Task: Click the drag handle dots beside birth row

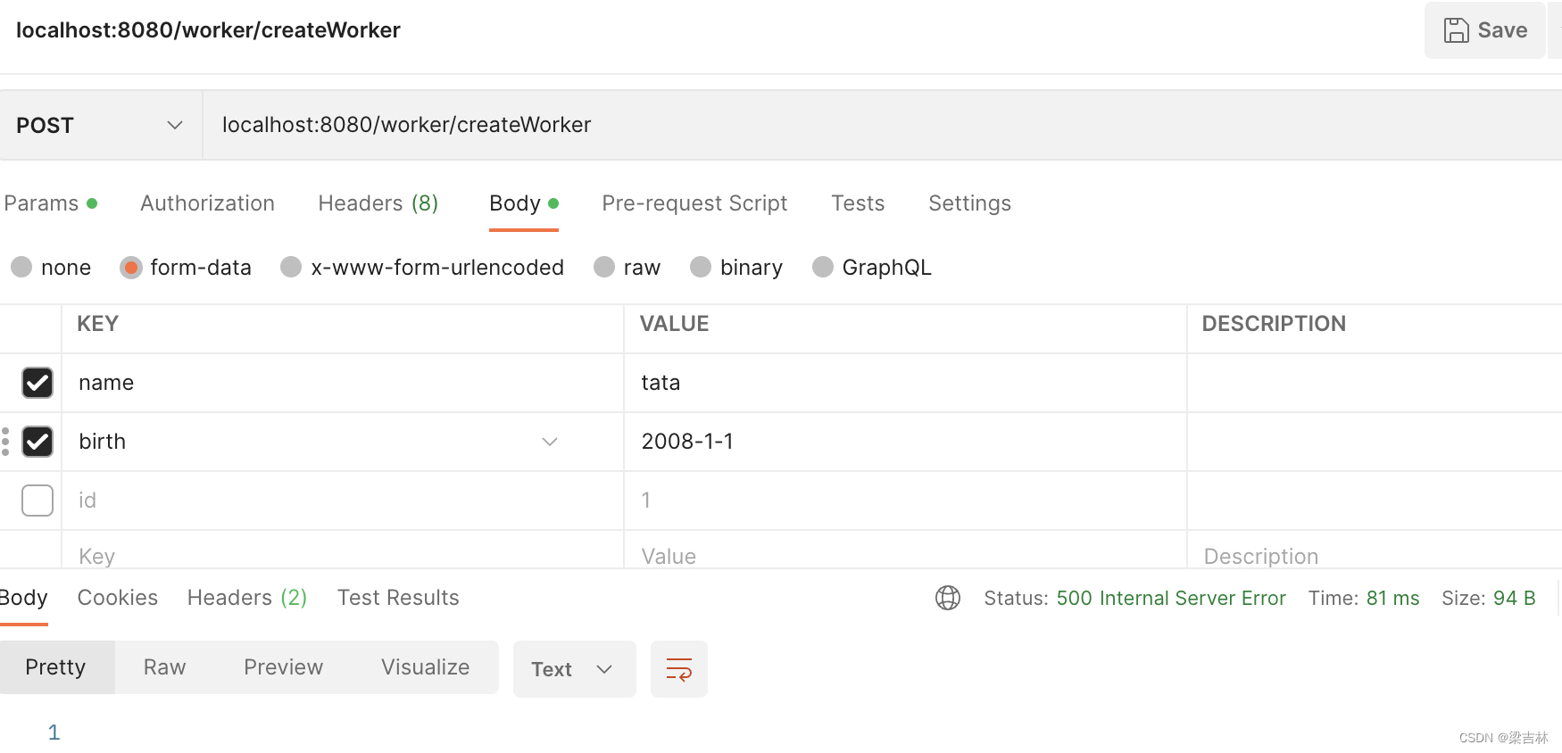Action: tap(5, 442)
